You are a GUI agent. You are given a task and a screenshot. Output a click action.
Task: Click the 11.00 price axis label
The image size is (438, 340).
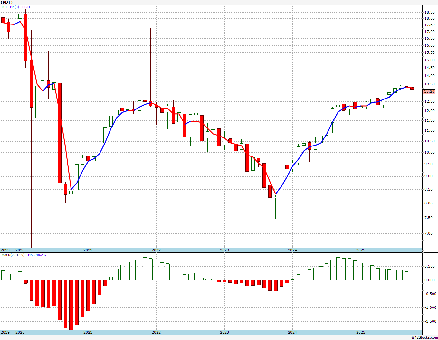(429, 130)
